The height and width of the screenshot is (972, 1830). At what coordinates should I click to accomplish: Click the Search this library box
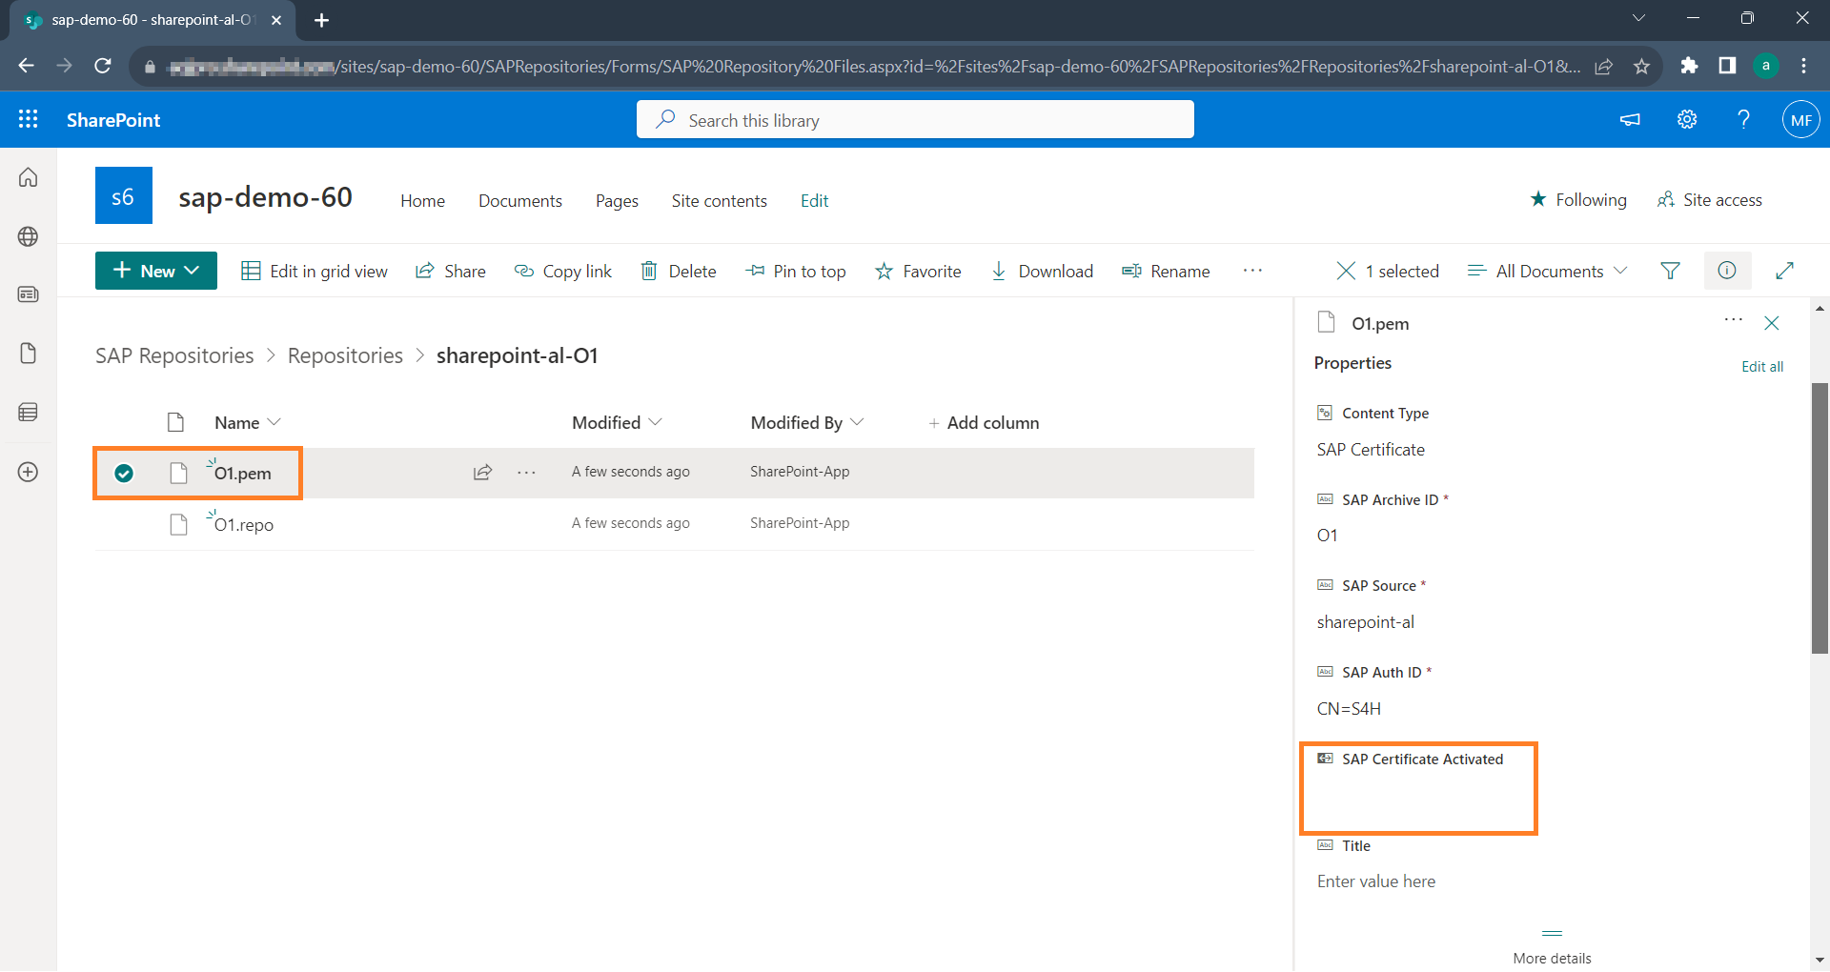coord(915,119)
